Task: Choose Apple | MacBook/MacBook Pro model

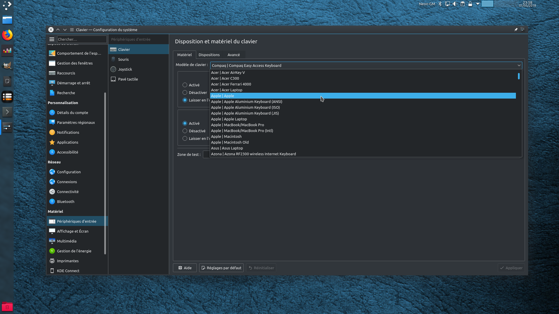Action: point(363,125)
